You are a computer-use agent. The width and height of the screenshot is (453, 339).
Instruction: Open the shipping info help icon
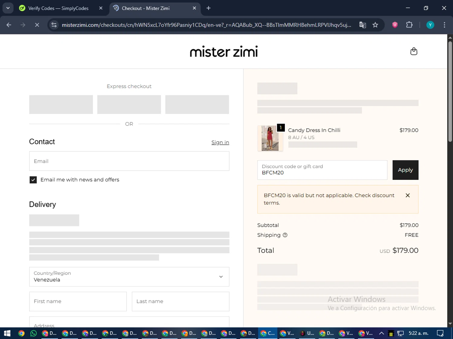point(285,235)
